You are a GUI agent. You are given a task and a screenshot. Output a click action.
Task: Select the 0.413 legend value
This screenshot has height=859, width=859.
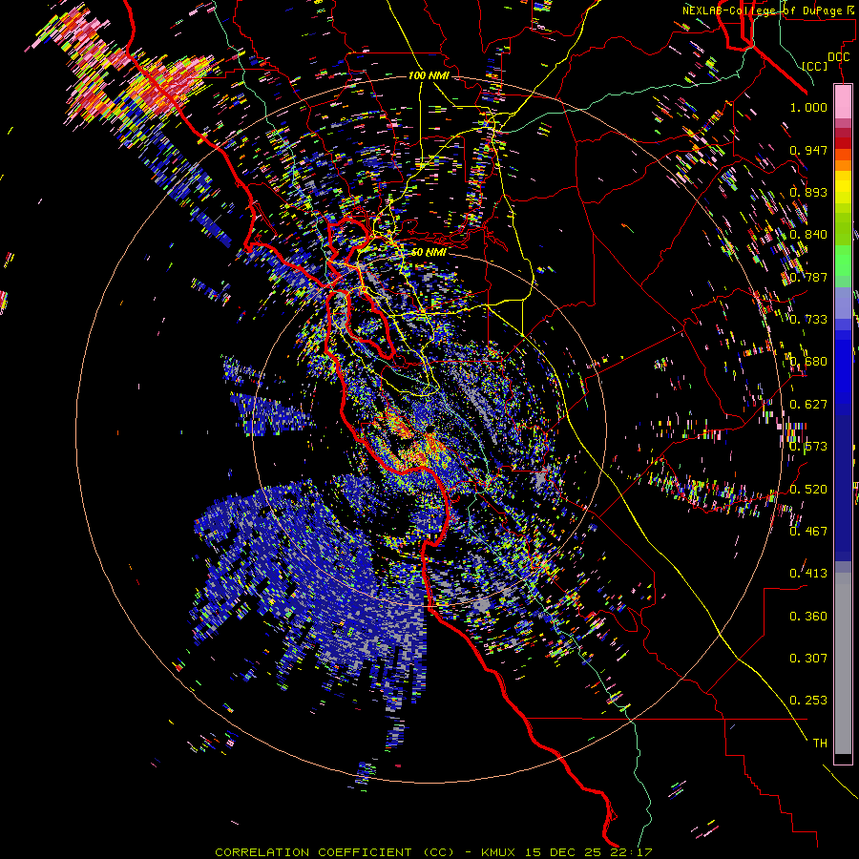tap(808, 573)
